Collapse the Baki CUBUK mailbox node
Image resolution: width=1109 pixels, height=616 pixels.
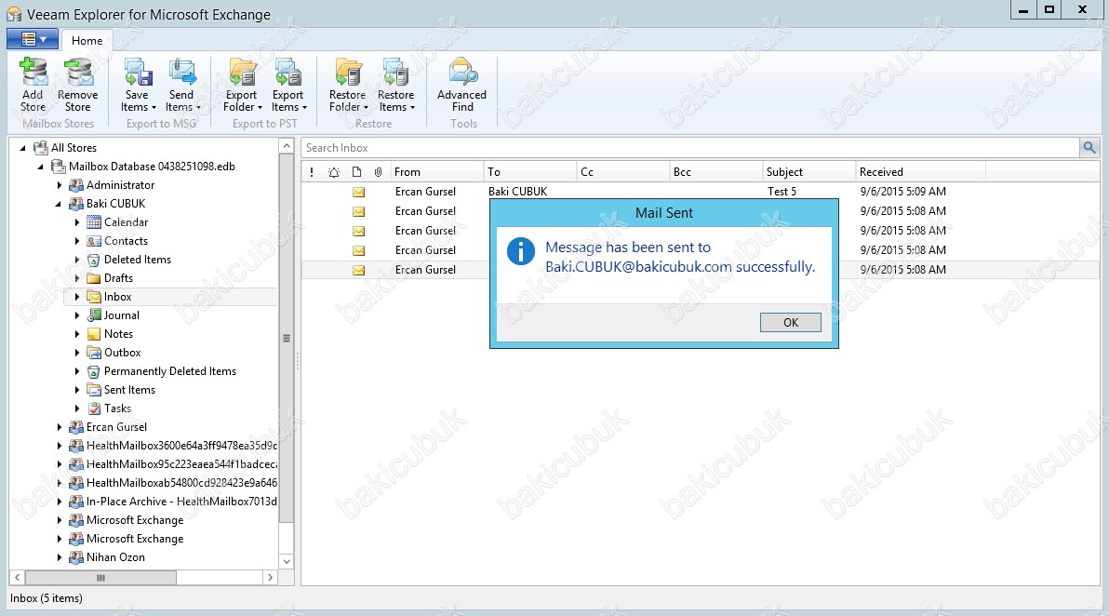point(59,205)
